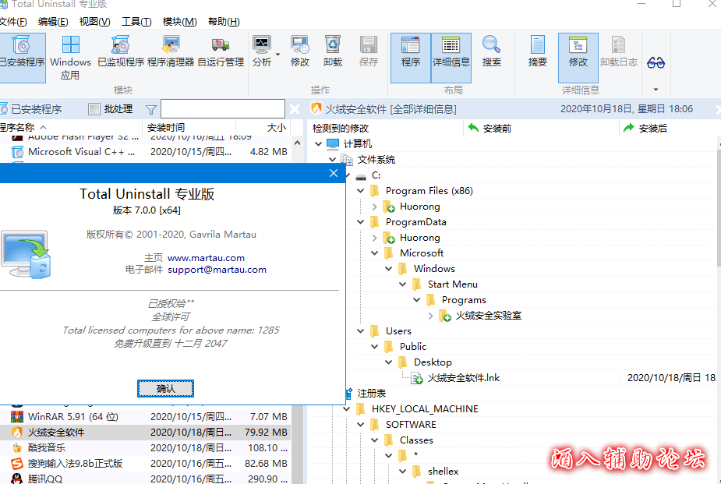This screenshot has width=721, height=484.
Task: Open the 自运行管理 module
Action: (x=221, y=51)
